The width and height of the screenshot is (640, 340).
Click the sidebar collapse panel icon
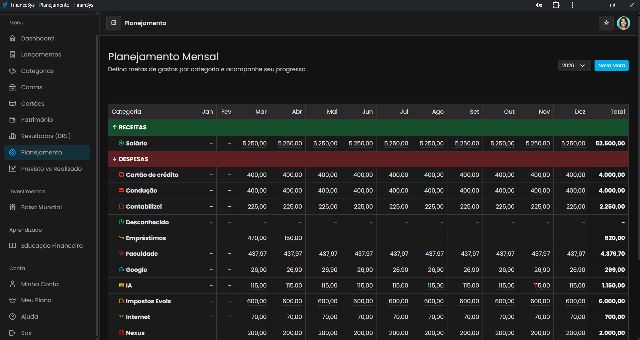(114, 23)
